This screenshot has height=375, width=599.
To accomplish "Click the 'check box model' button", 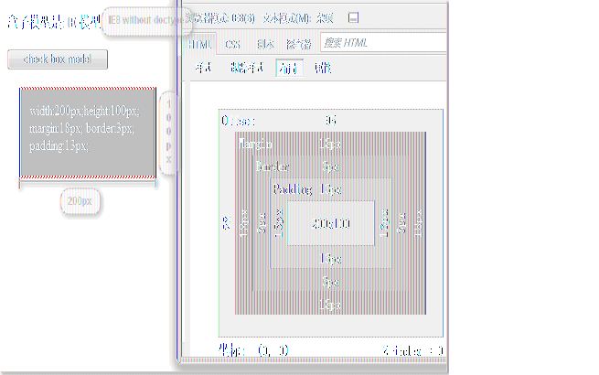I will pos(58,59).
